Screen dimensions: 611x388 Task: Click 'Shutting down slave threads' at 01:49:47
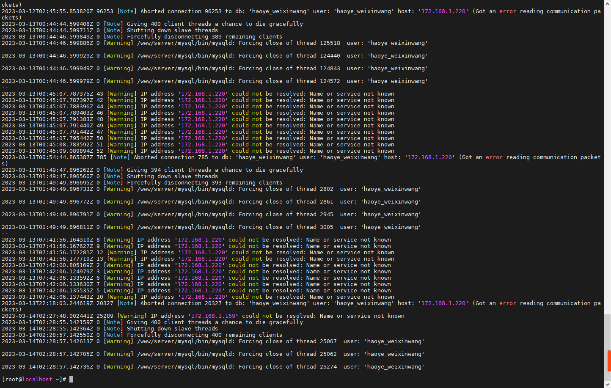[172, 176]
